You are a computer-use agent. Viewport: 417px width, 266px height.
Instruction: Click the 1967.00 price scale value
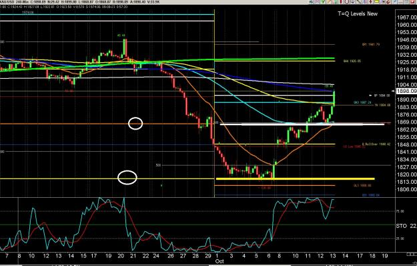click(x=406, y=17)
